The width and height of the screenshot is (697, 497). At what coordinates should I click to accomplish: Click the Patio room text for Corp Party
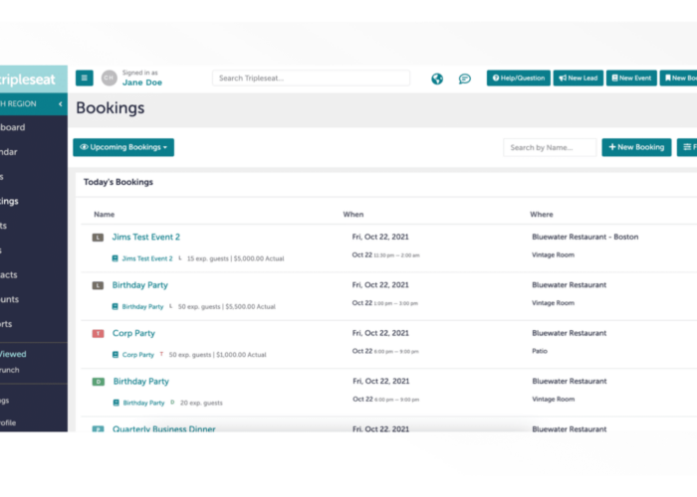click(x=540, y=351)
